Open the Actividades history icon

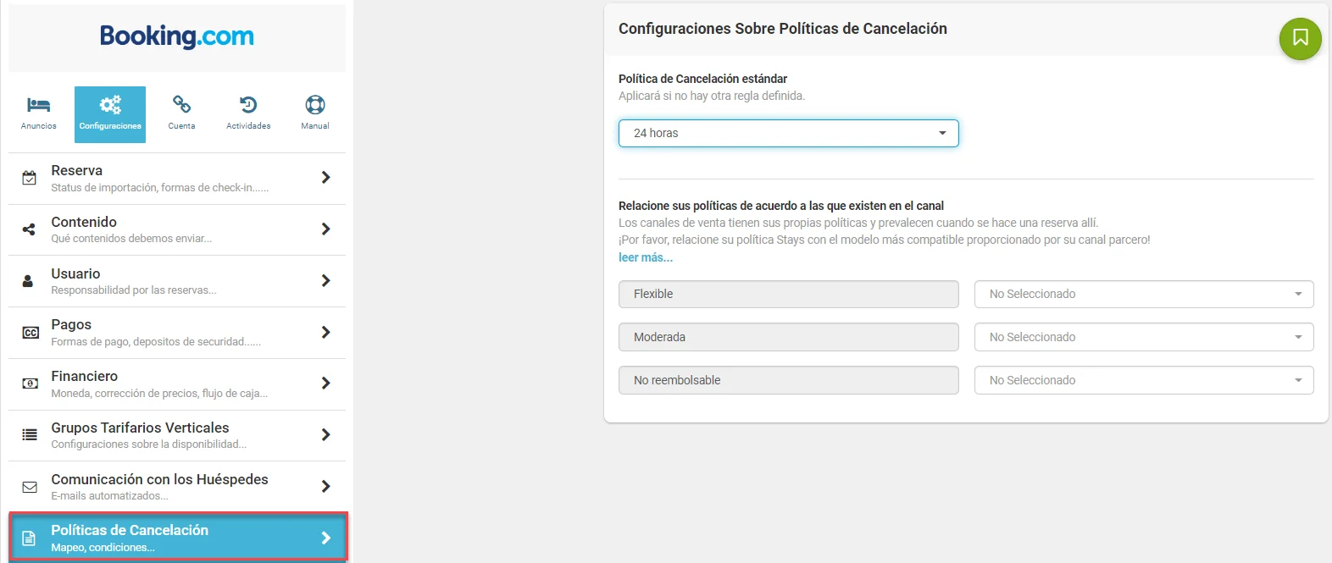tap(248, 105)
